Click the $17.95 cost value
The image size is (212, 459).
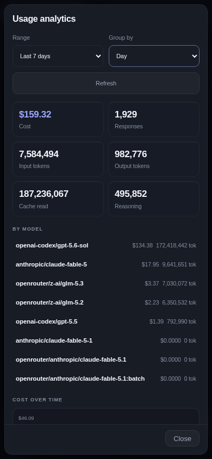(x=150, y=264)
